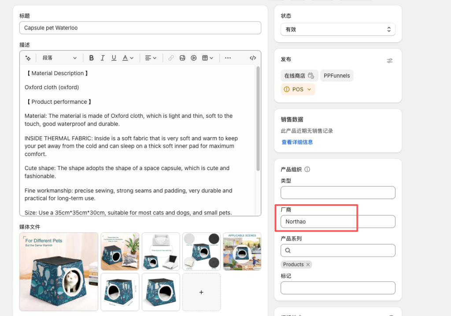This screenshot has height=316, width=451.
Task: Click the insert image icon in editor
Action: point(182,58)
